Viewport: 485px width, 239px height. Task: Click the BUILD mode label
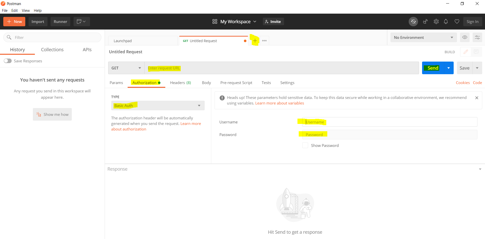tap(450, 52)
